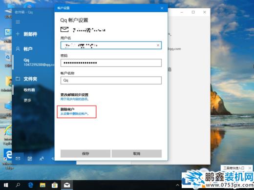Open Internet Explorer desktop shortcut

(8, 135)
